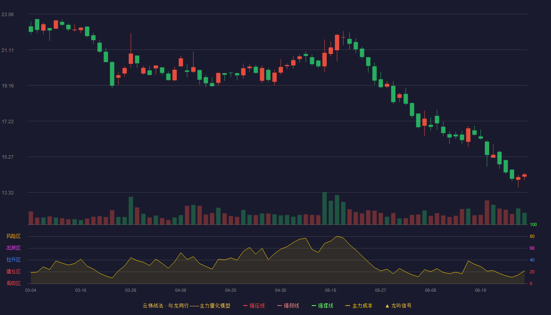Toggle the dashed pink 强弱线 legend marker
The image size is (551, 315).
coord(280,306)
